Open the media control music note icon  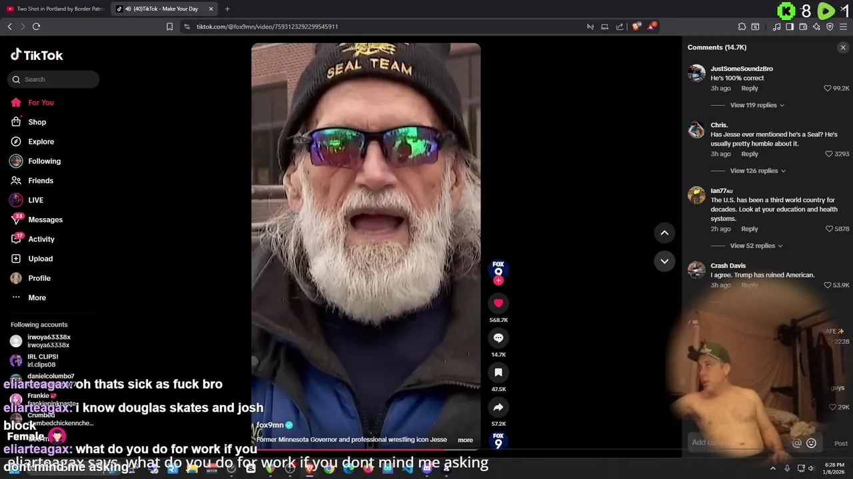[x=776, y=27]
